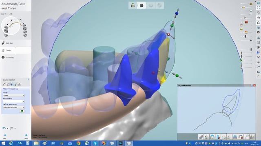The height and width of the screenshot is (146, 261).
Task: Pick the first Sculpt toolkit wax knife tool
Action: (4, 84)
